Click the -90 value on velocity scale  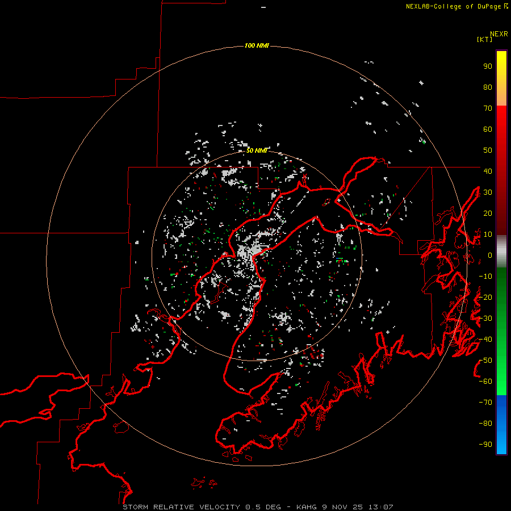coord(485,445)
